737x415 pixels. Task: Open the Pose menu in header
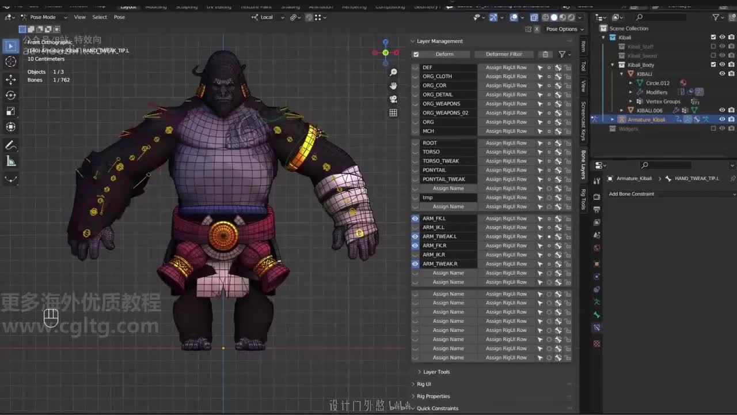tap(119, 17)
